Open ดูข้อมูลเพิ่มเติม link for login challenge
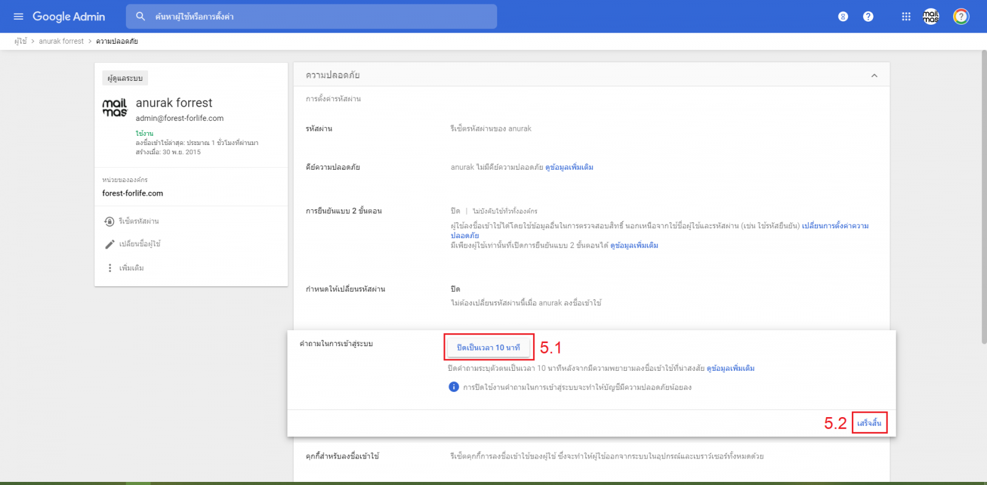The image size is (987, 485). point(730,368)
